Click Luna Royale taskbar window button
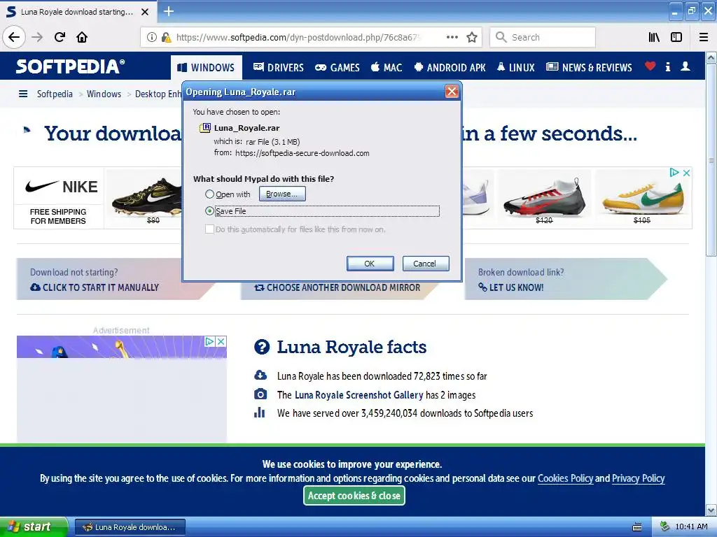This screenshot has width=717, height=537. point(130,527)
